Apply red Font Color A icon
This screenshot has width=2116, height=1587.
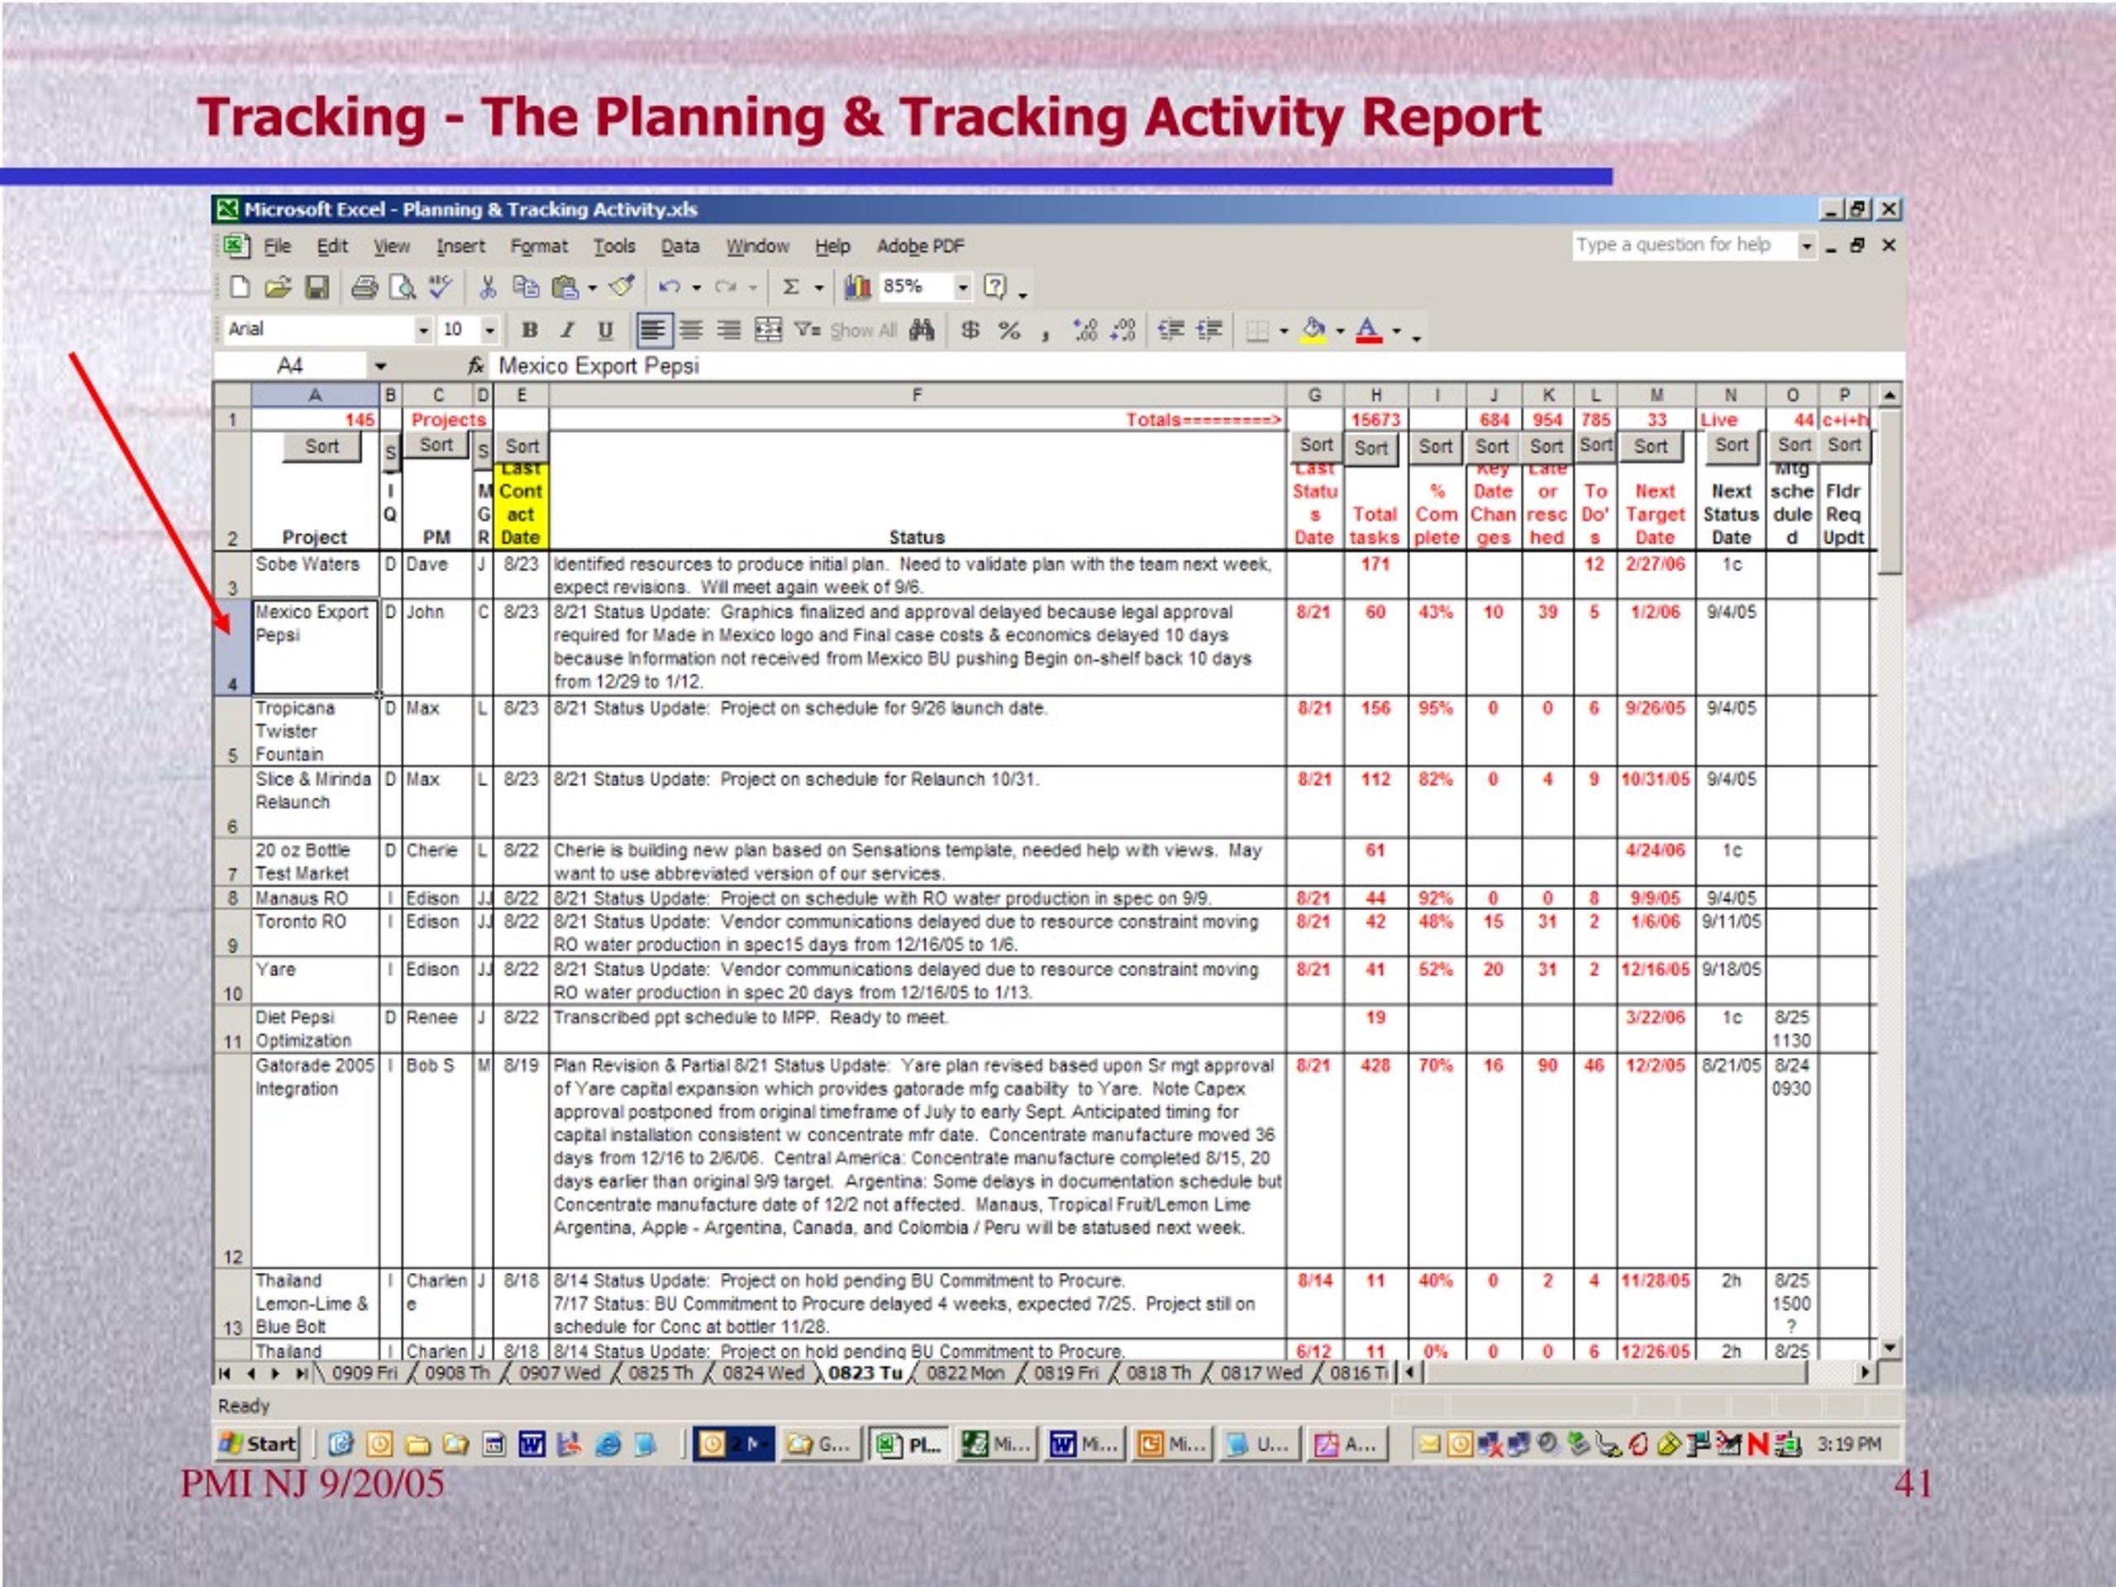1369,330
